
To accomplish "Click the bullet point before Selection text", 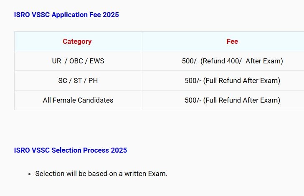I will [x=30, y=174].
